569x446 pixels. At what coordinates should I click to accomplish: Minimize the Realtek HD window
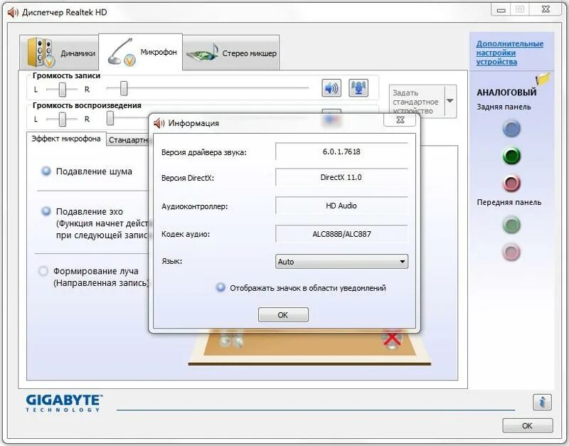(x=501, y=10)
